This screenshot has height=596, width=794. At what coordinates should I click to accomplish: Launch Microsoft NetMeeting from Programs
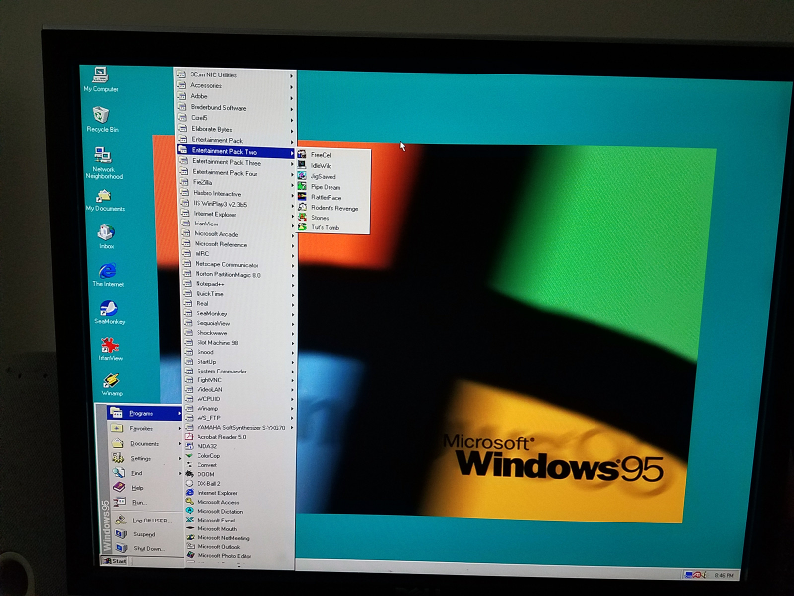(x=238, y=537)
